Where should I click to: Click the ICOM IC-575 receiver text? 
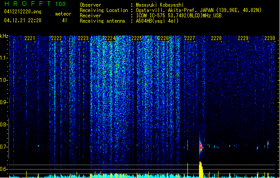179,16
